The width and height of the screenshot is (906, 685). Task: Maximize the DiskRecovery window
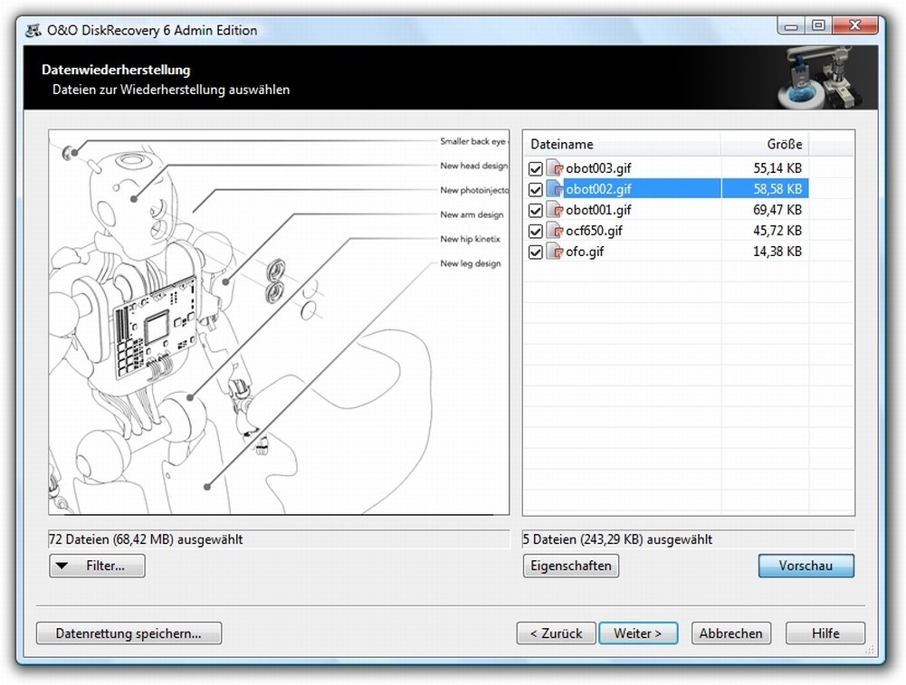tap(818, 26)
